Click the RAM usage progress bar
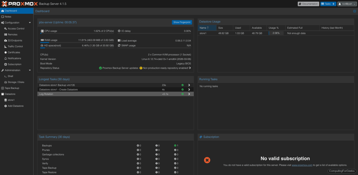Image resolution: width=358 pixels, height=175 pixels. (x=77, y=43)
